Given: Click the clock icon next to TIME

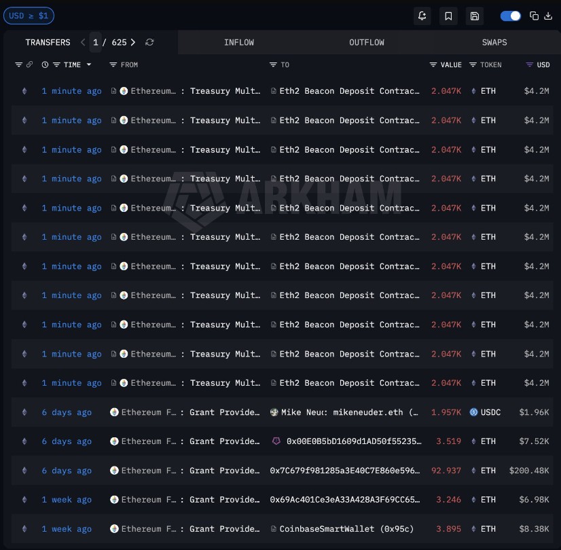Looking at the screenshot, I should tap(44, 65).
